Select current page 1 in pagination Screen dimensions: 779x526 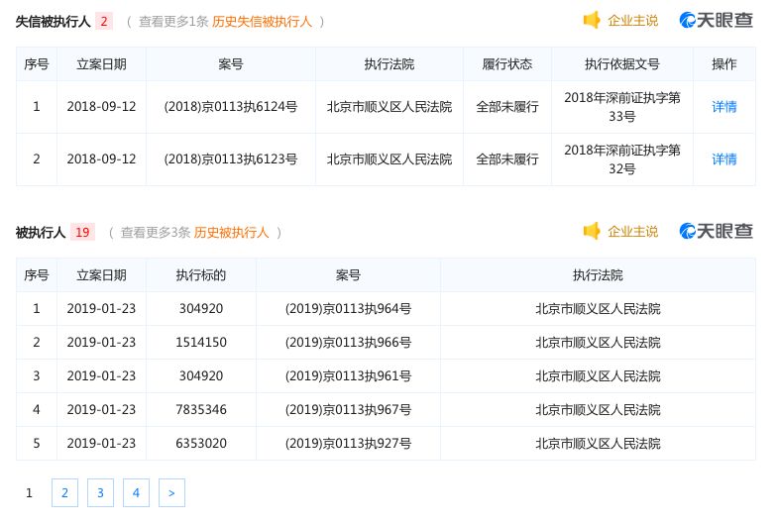coord(30,492)
